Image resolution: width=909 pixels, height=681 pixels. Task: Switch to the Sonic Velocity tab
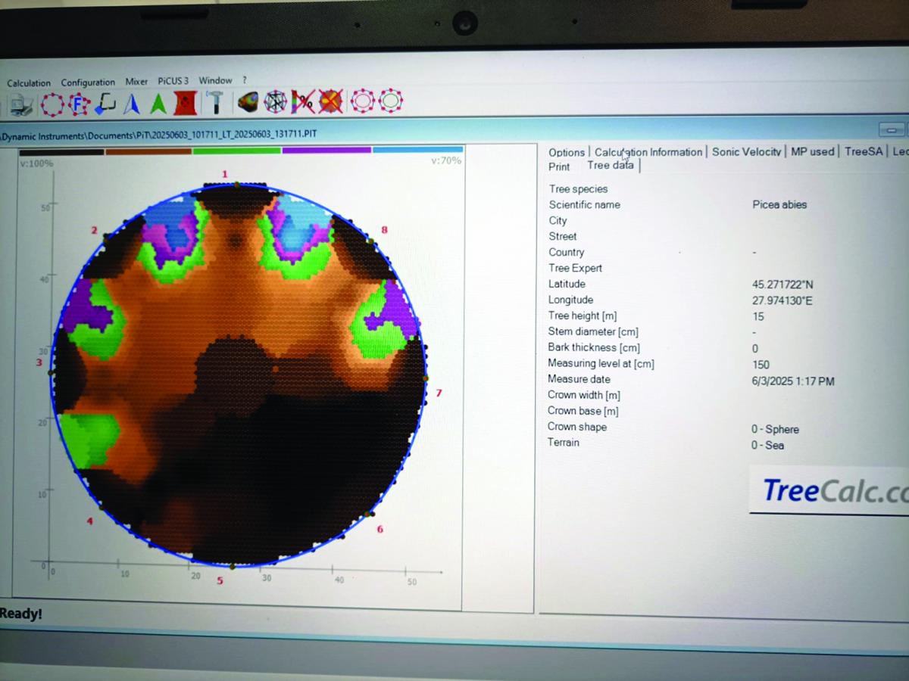(746, 152)
